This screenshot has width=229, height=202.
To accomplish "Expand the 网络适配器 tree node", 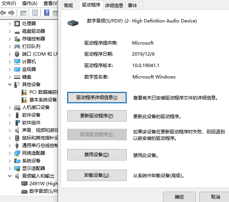I will 10,153.
